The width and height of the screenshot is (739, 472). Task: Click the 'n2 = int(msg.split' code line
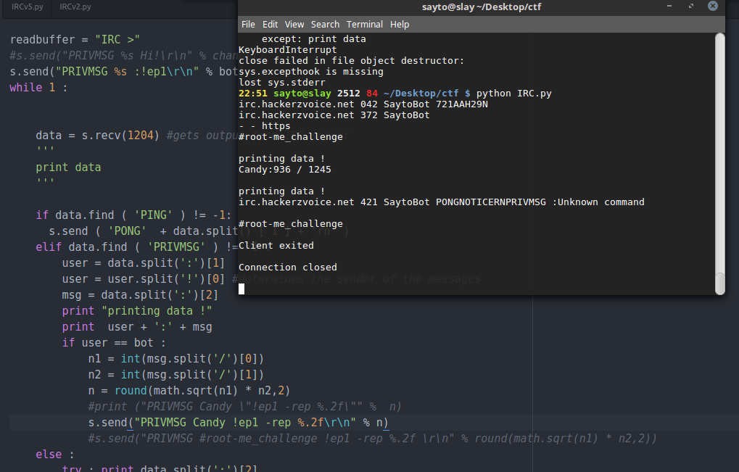click(176, 375)
